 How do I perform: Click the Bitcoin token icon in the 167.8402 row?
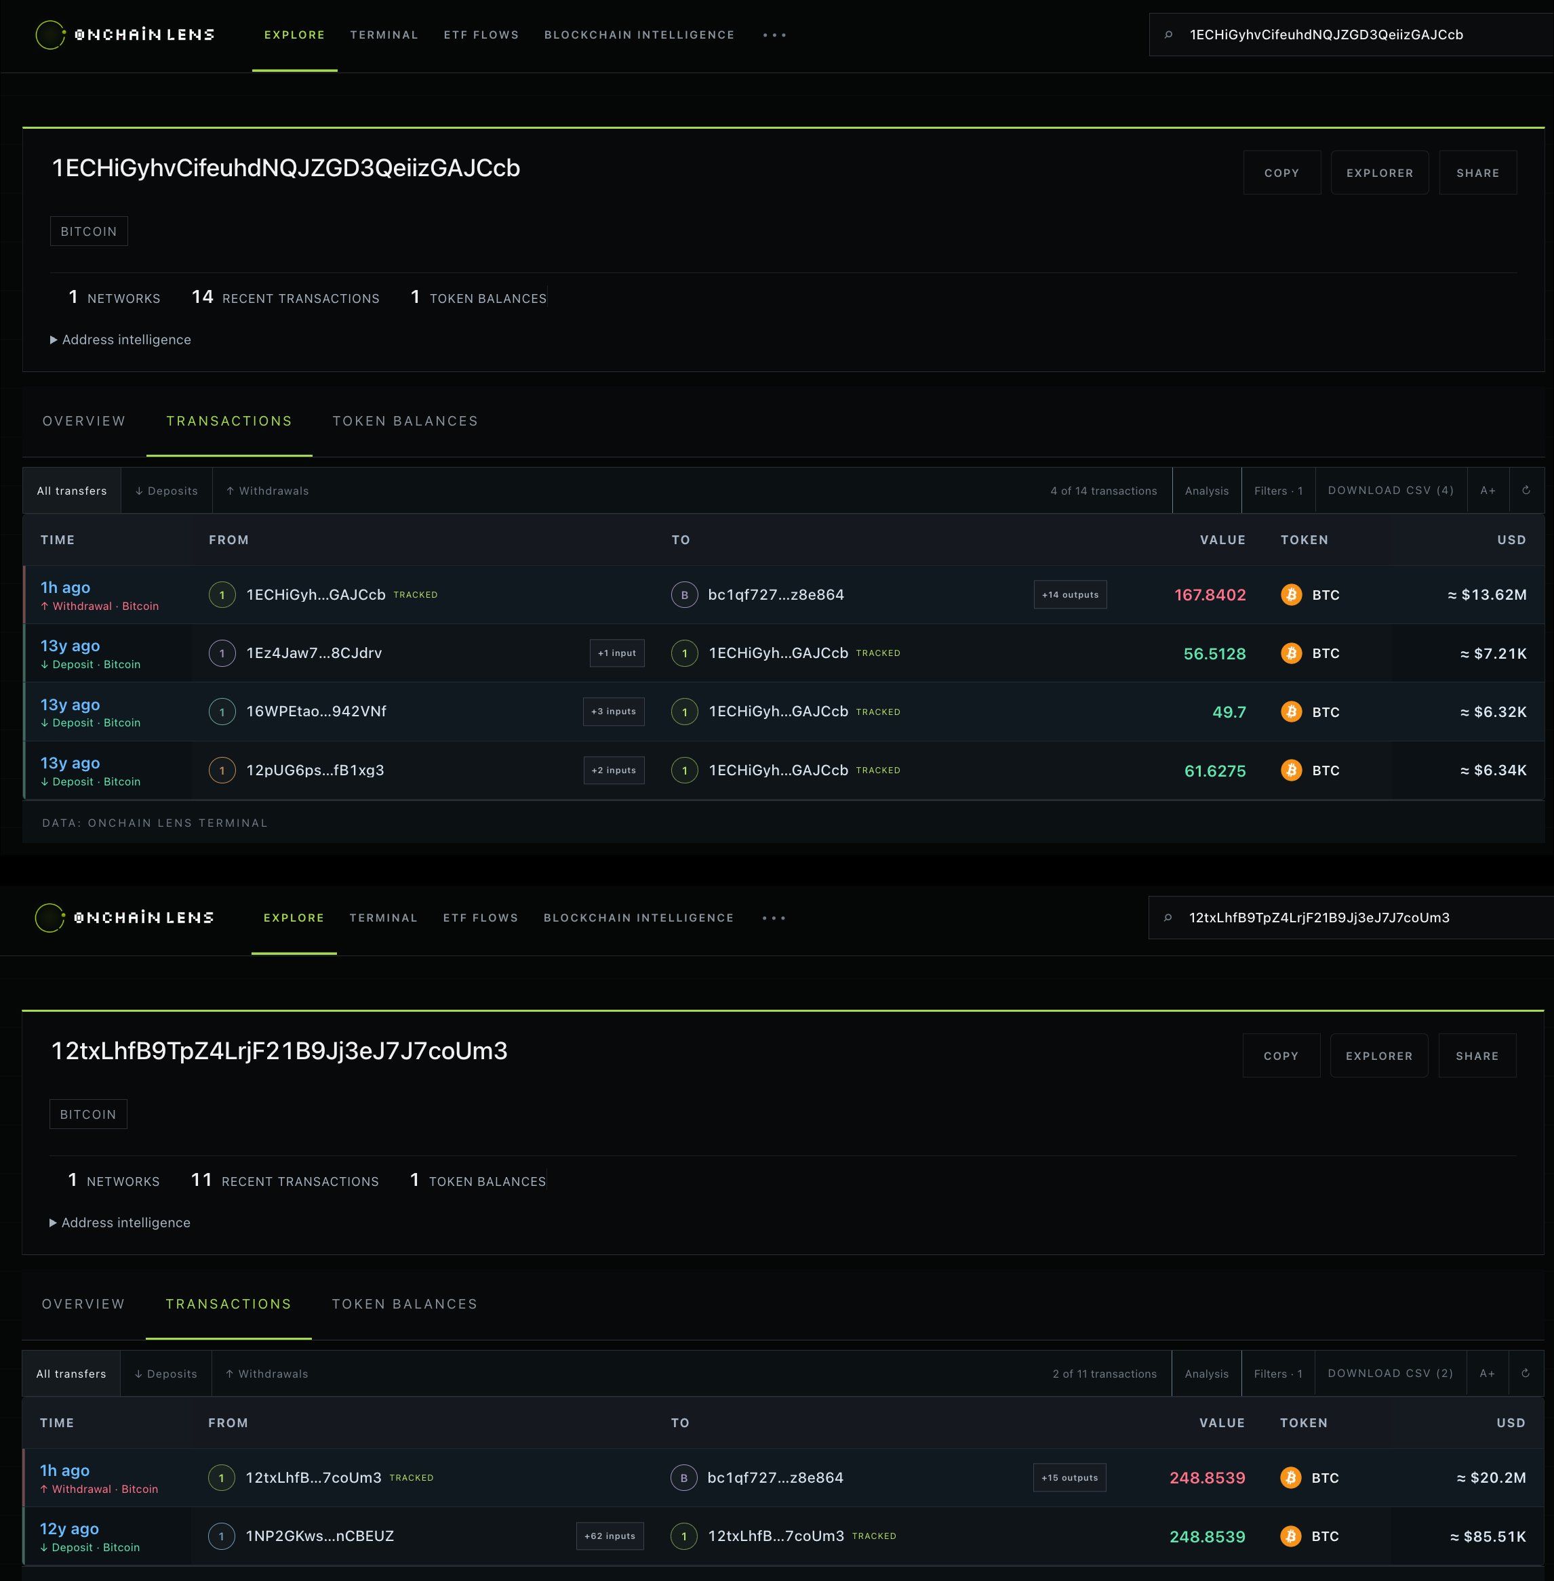[x=1291, y=595]
